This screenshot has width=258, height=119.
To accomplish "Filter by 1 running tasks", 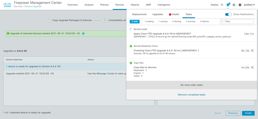I will point(163,21).
